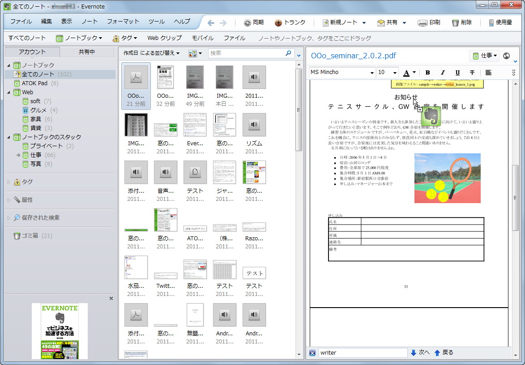
Task: Select the グルメ notebook
Action: click(x=40, y=110)
